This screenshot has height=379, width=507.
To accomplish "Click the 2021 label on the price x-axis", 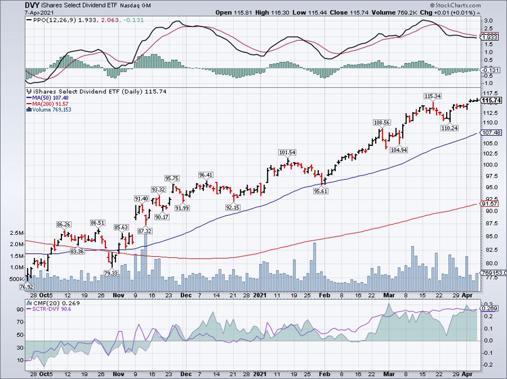I will click(260, 295).
